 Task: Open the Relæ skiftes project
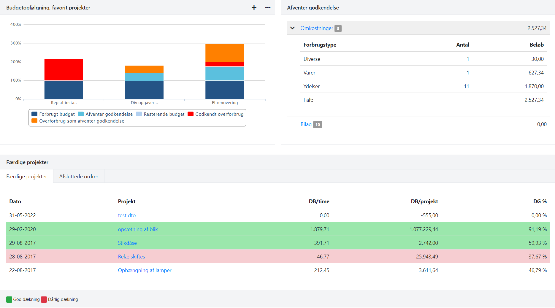pyautogui.click(x=131, y=257)
